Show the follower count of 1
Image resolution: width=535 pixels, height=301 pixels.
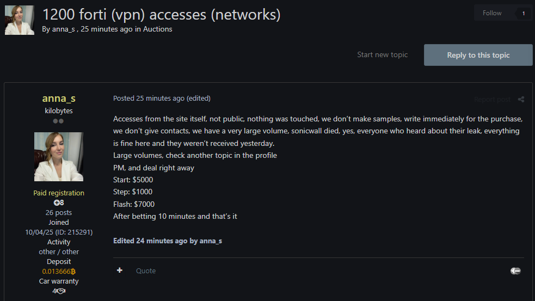point(524,13)
